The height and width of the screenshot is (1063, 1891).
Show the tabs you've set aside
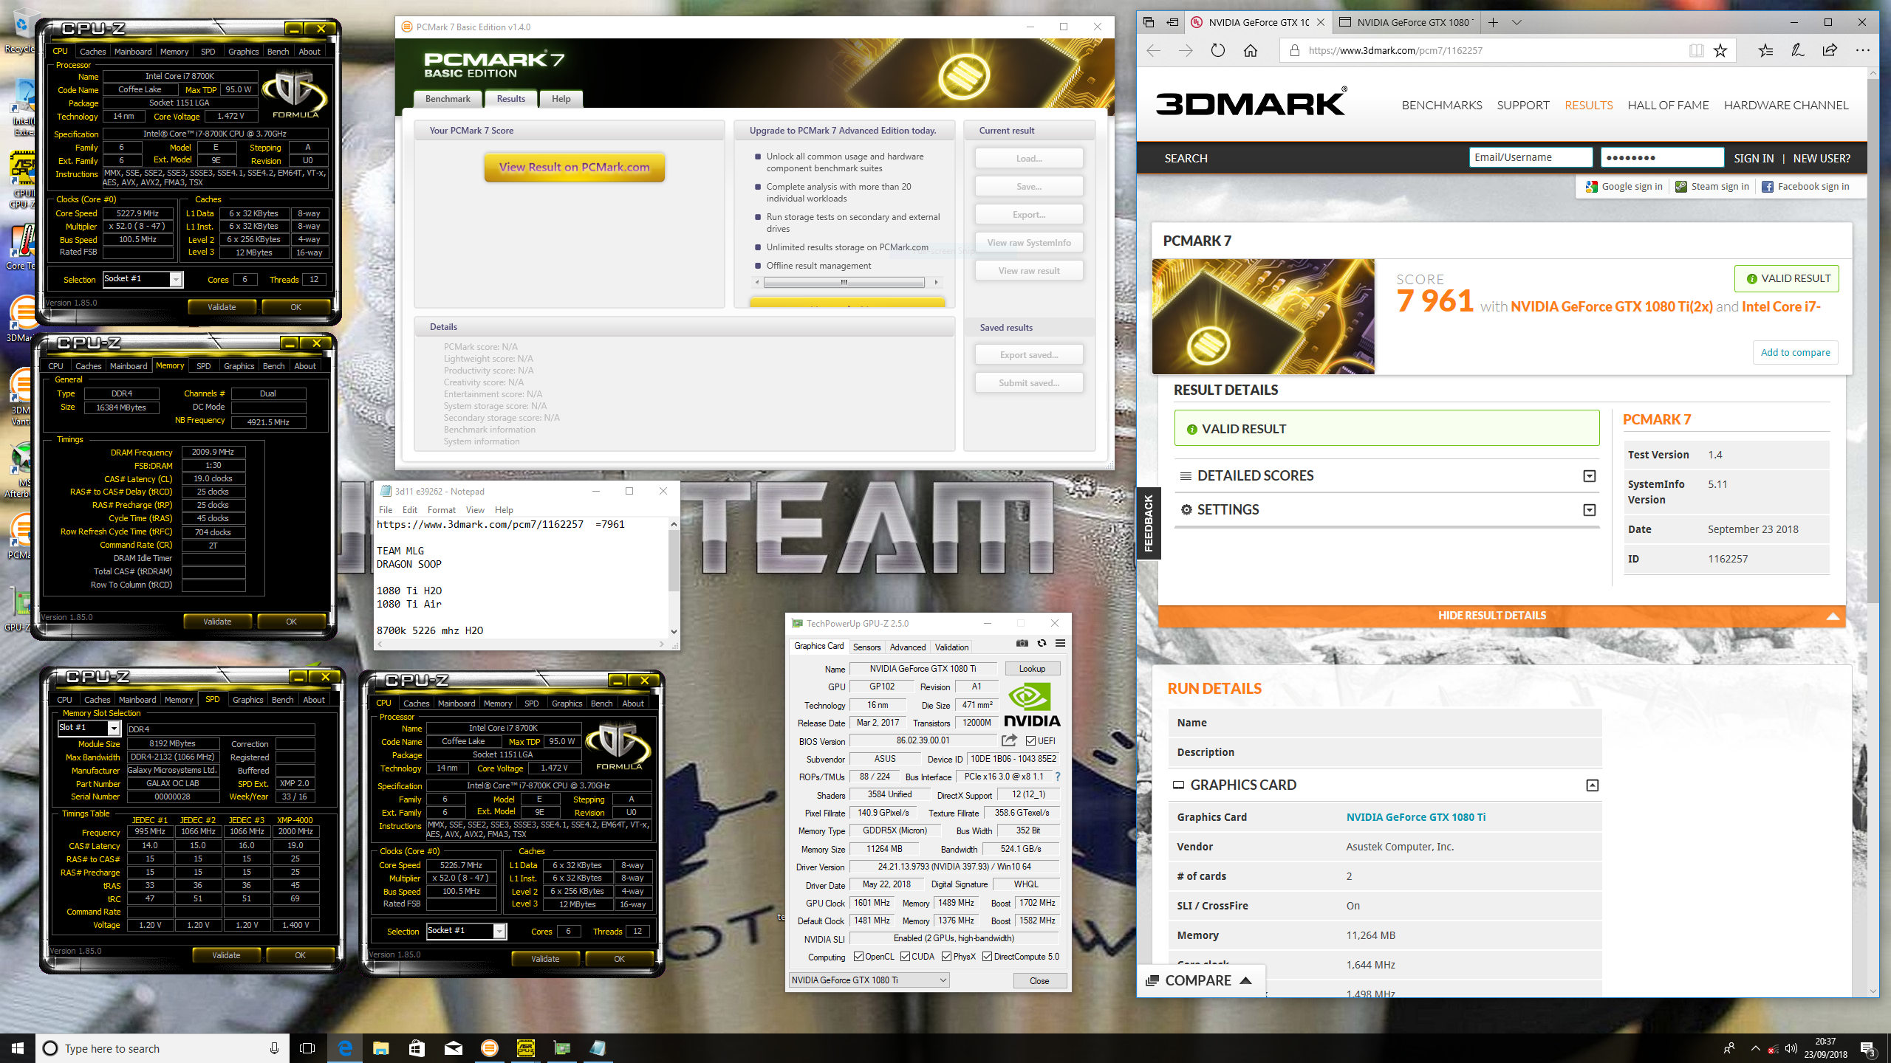click(x=1149, y=22)
